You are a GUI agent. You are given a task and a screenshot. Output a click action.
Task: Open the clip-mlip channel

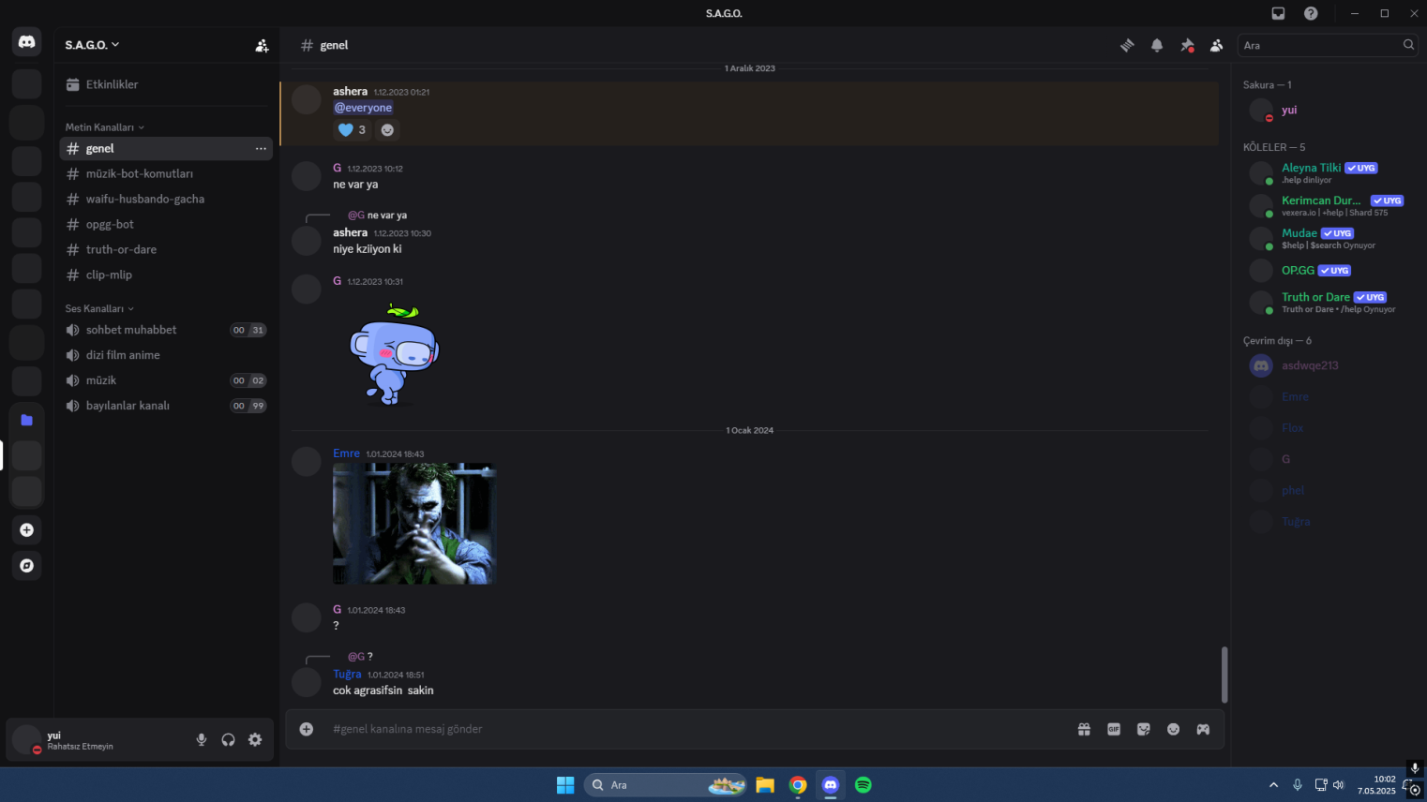pyautogui.click(x=166, y=275)
